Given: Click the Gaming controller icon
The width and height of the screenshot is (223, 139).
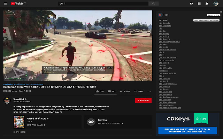Looking at the screenshot, I should 91,122.
